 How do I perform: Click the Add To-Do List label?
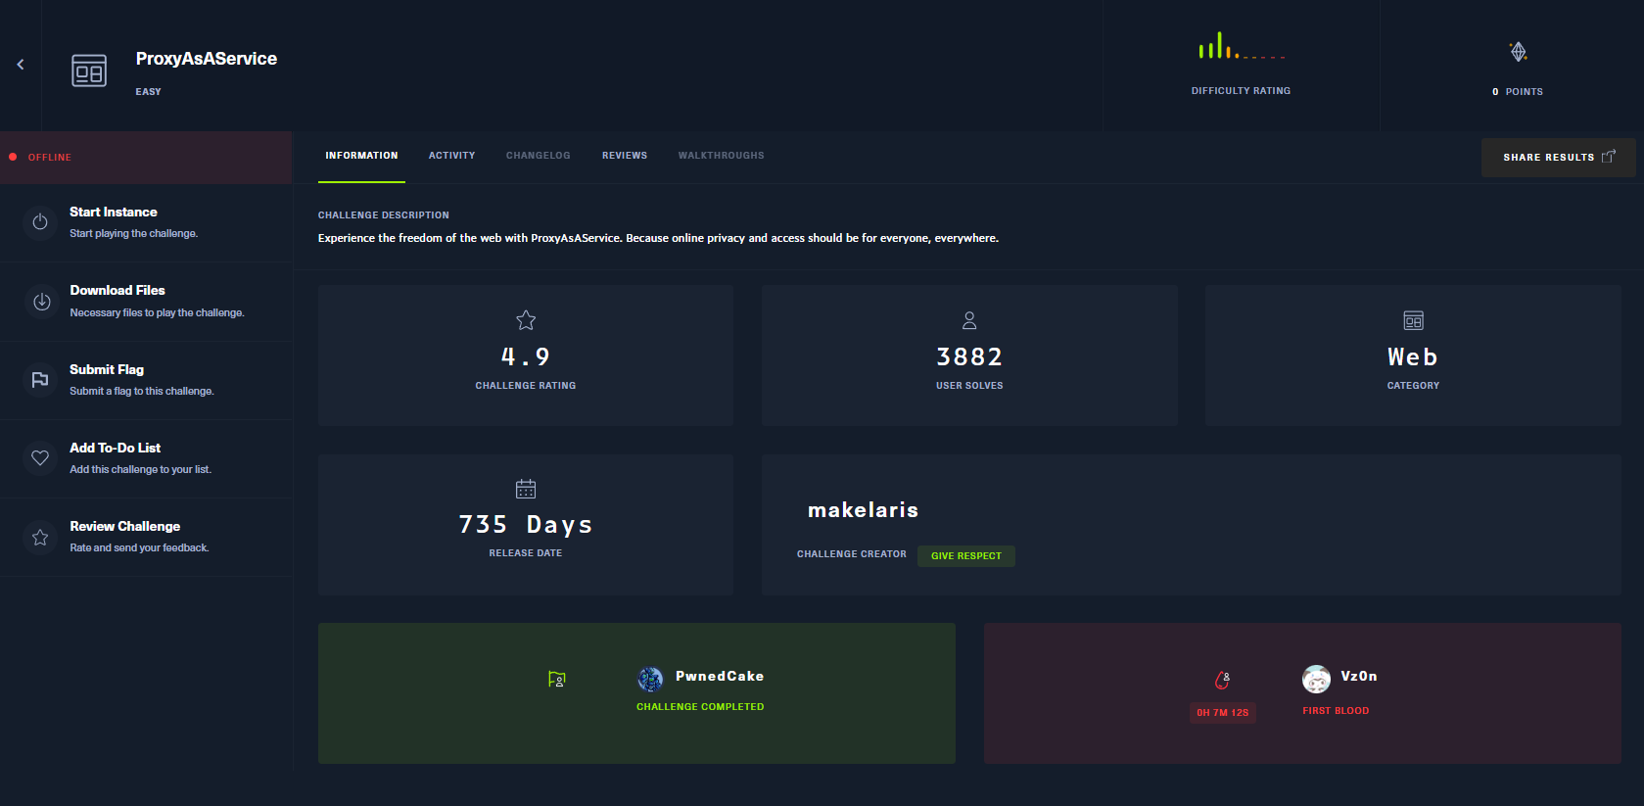pyautogui.click(x=115, y=448)
